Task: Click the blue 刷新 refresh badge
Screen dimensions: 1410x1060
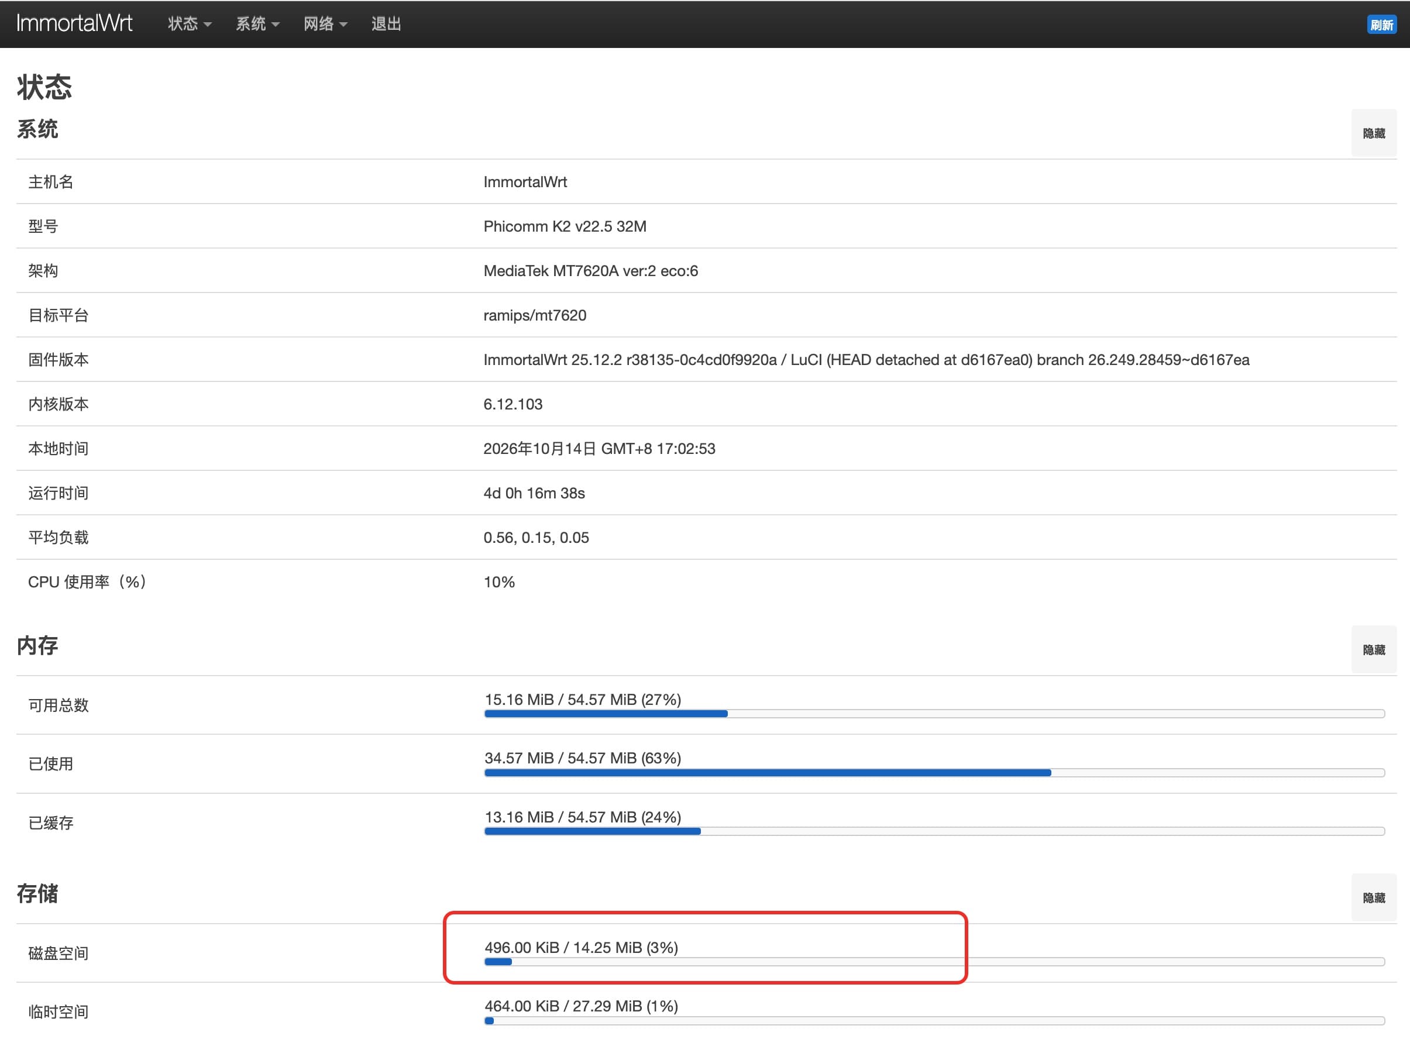Action: [x=1381, y=25]
